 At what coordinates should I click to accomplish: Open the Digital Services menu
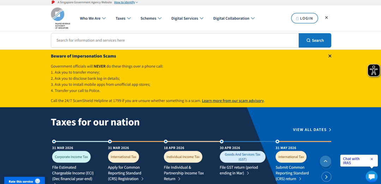point(187,18)
